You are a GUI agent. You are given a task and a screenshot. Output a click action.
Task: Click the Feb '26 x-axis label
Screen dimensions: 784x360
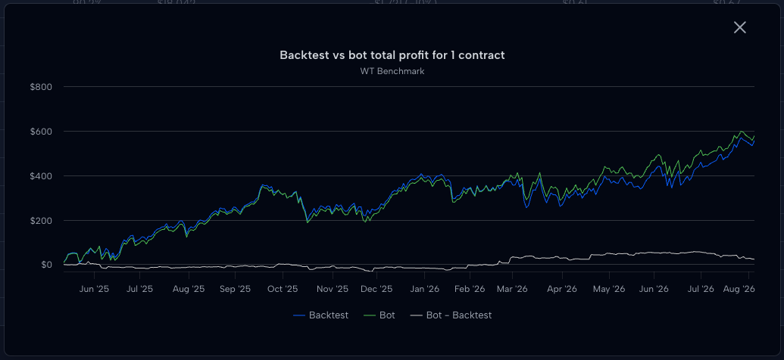click(x=470, y=289)
